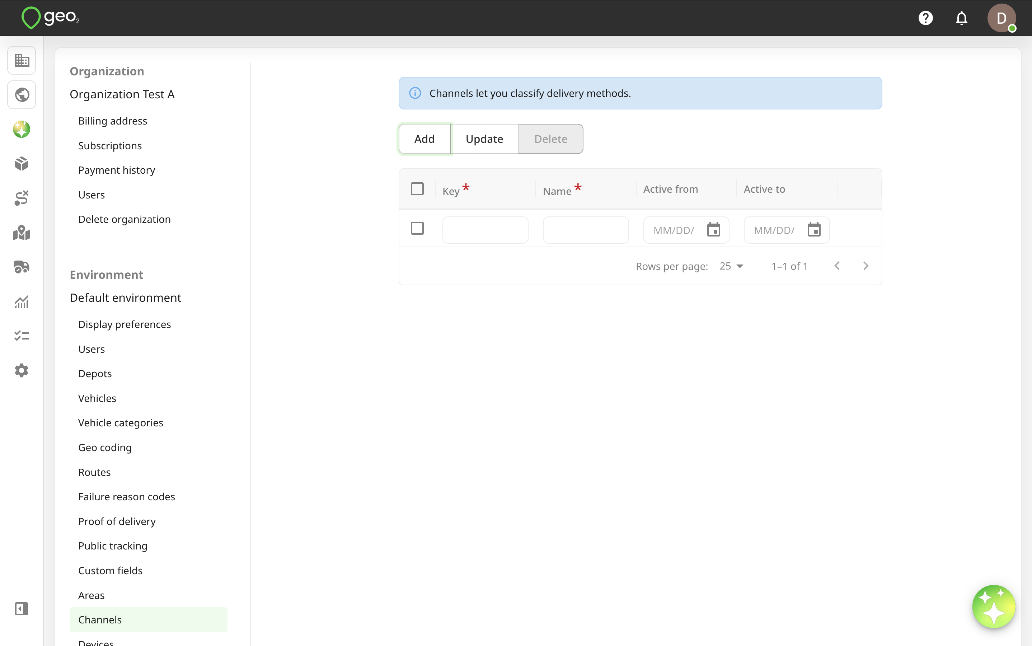Go to previous page of table

837,266
